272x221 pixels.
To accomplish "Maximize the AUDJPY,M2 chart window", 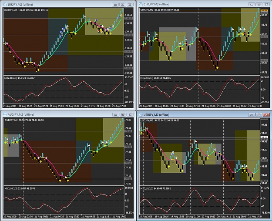I will tap(123, 114).
